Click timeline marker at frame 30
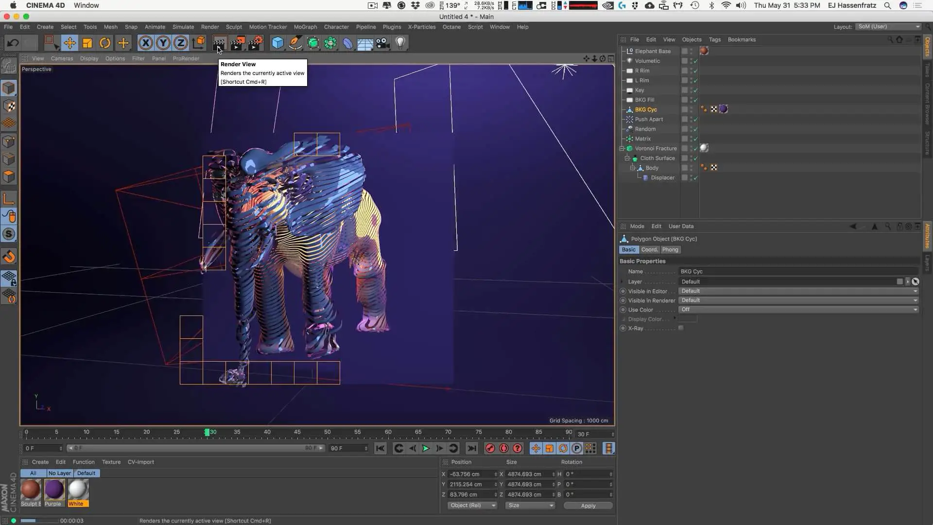 [207, 432]
